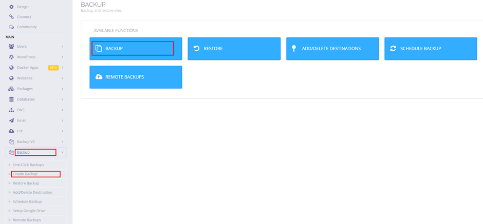Click the Packages cubes icon
Viewport: 483px width, 224px height.
11,89
